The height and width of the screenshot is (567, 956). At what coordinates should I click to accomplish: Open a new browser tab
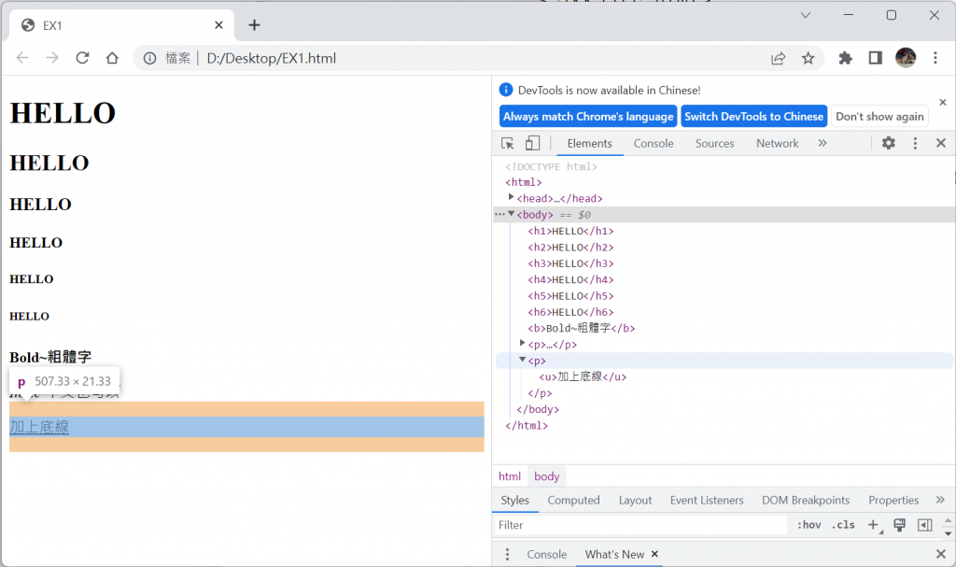tap(254, 25)
